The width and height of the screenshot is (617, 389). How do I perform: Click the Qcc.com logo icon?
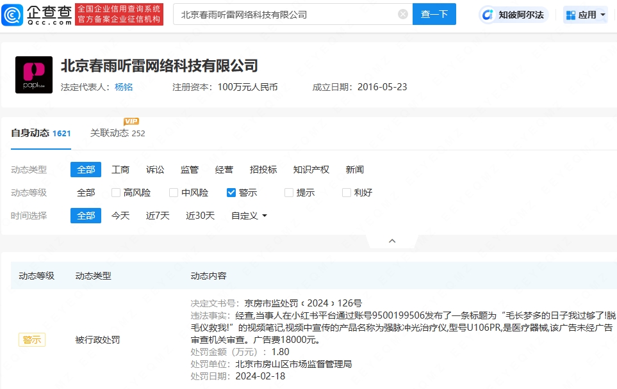pyautogui.click(x=12, y=15)
